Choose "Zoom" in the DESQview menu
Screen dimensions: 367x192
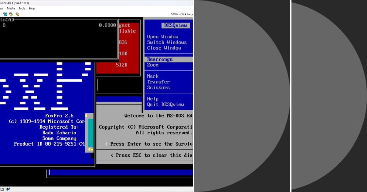coord(153,65)
